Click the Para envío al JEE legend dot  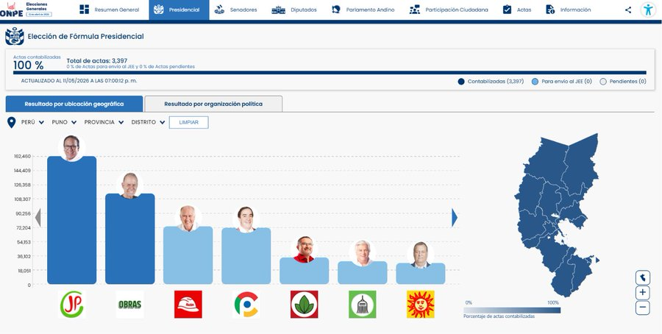point(535,82)
